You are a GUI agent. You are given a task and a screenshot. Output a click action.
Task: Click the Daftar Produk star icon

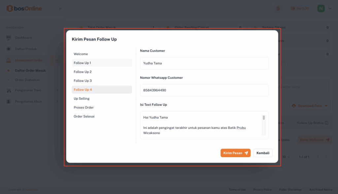point(9,49)
